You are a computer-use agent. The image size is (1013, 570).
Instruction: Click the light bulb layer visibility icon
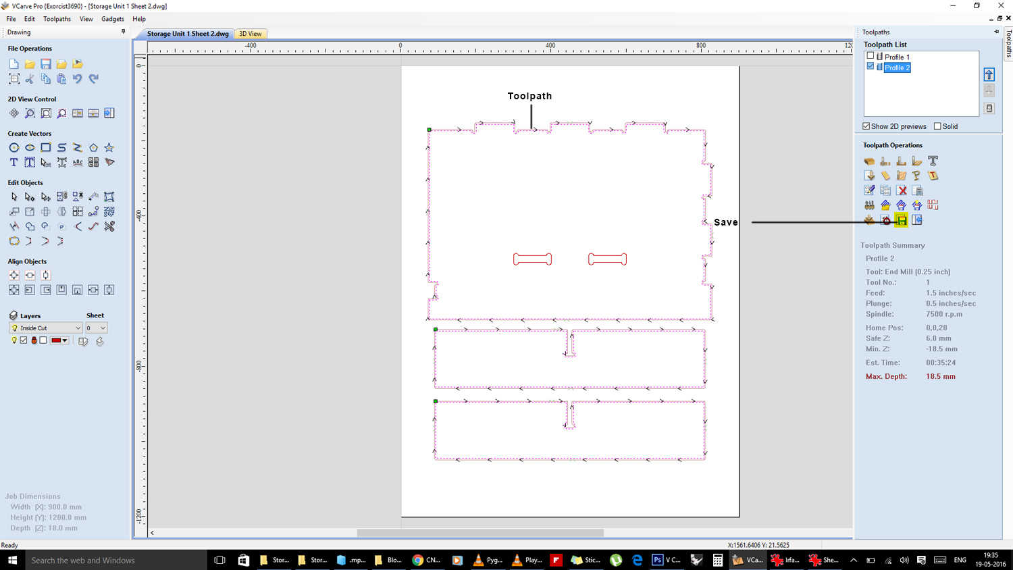[x=14, y=340]
